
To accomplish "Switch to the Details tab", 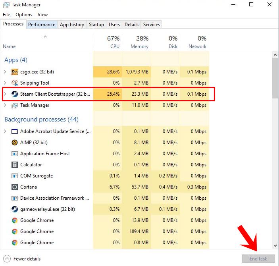I will point(131,25).
